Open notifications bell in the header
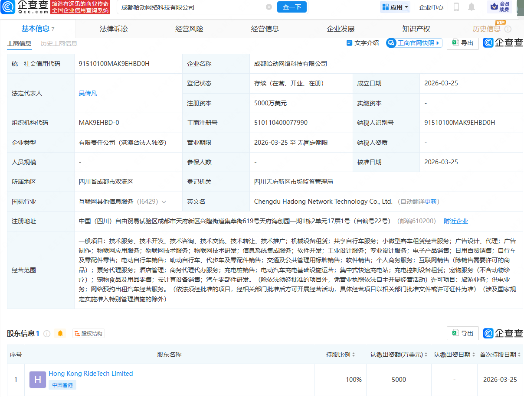The image size is (524, 397). [472, 7]
